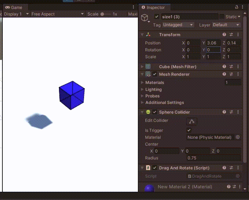Open Cube Mesh Filter help icon
Screen dimensions: 249x200
pyautogui.click(x=224, y=66)
